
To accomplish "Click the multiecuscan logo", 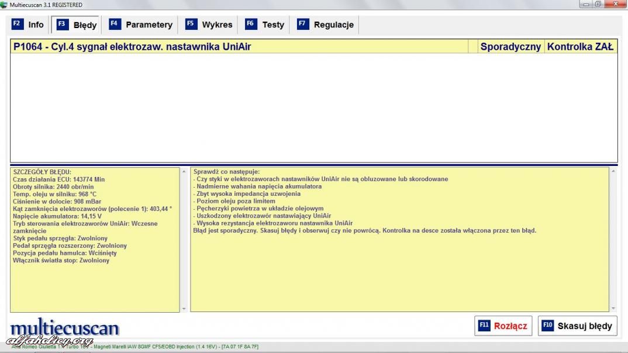I will [x=64, y=327].
